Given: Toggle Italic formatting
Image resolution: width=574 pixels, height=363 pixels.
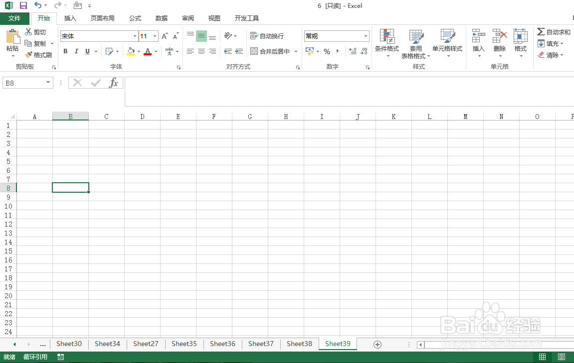Looking at the screenshot, I should tap(76, 51).
